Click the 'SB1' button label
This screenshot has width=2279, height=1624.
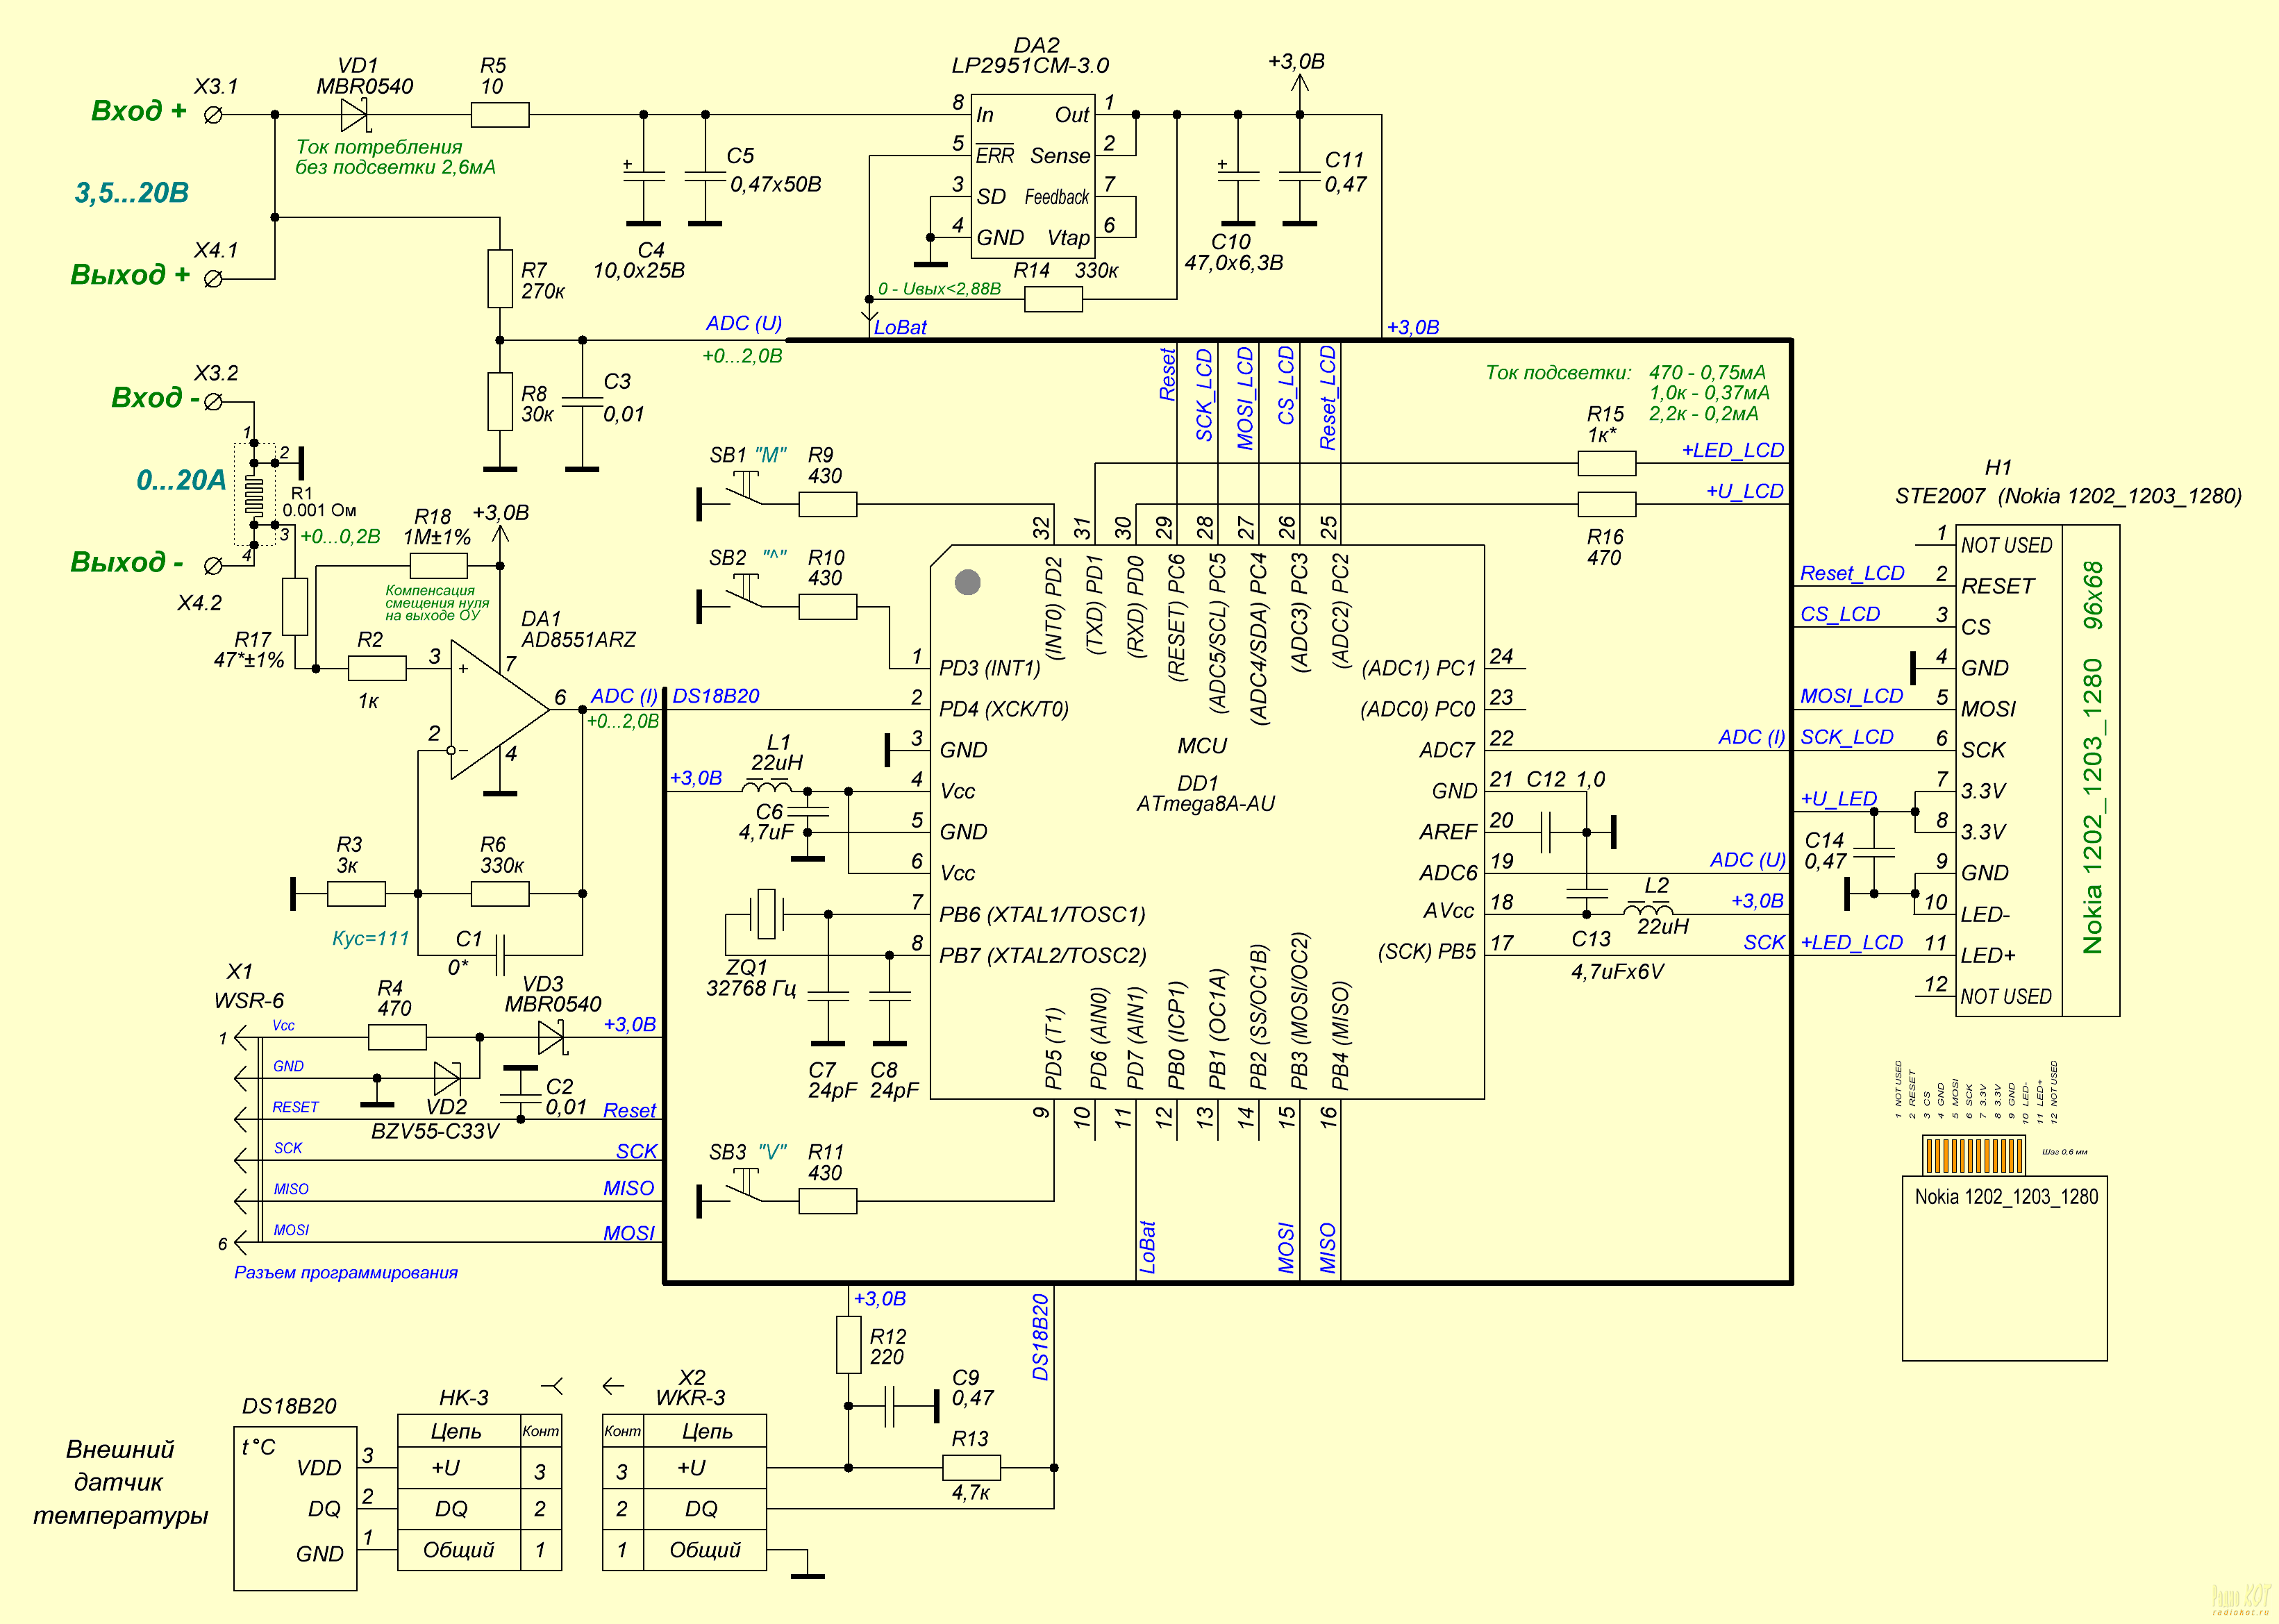point(728,456)
